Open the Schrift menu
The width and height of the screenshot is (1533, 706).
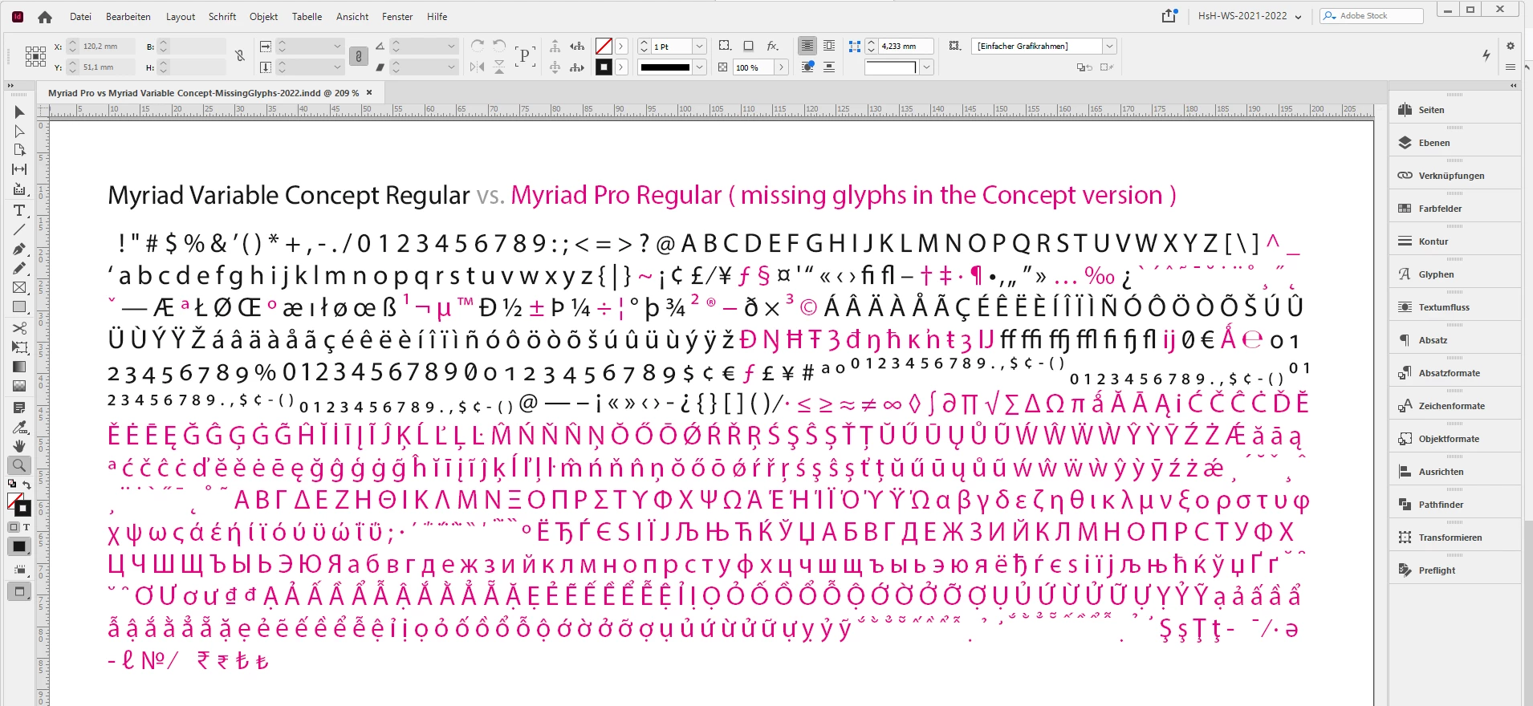click(x=222, y=17)
